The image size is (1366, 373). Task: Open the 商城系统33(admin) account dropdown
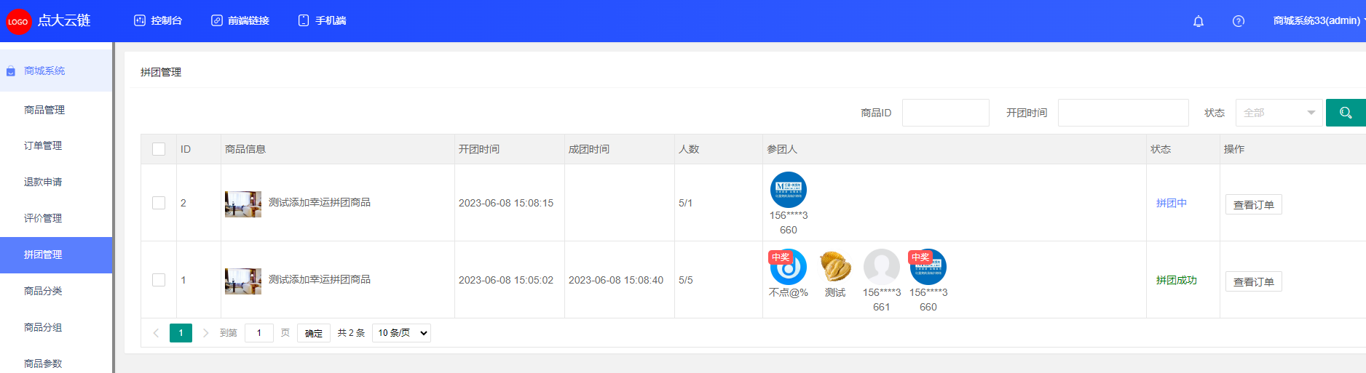(1319, 20)
